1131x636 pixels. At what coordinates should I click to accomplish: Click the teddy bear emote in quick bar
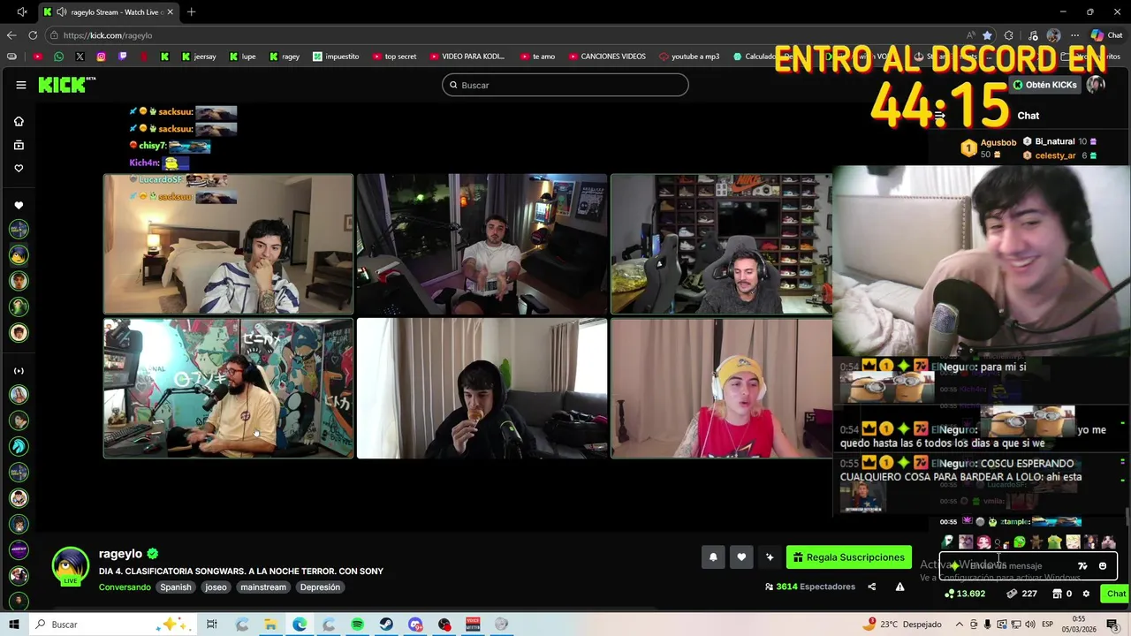(x=1036, y=542)
